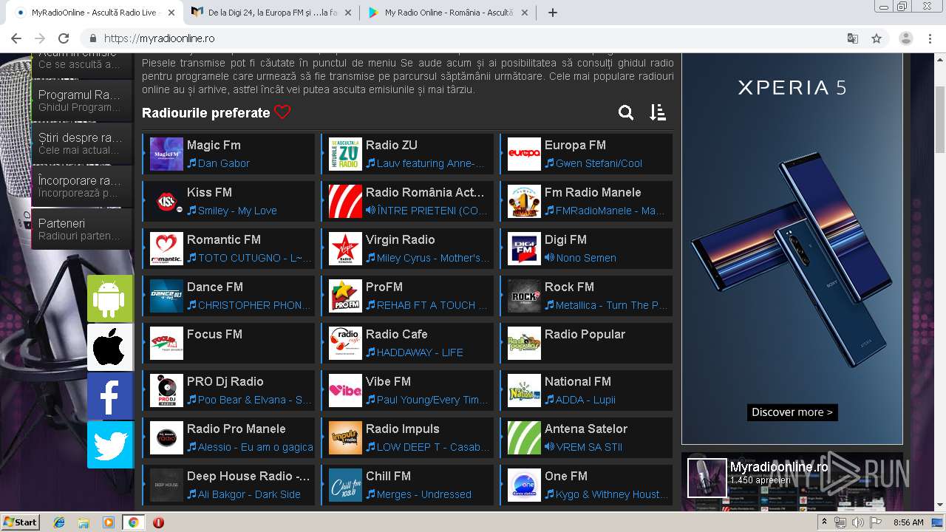The image size is (946, 532).
Task: Click Discover more on Xperia ad
Action: pos(792,412)
